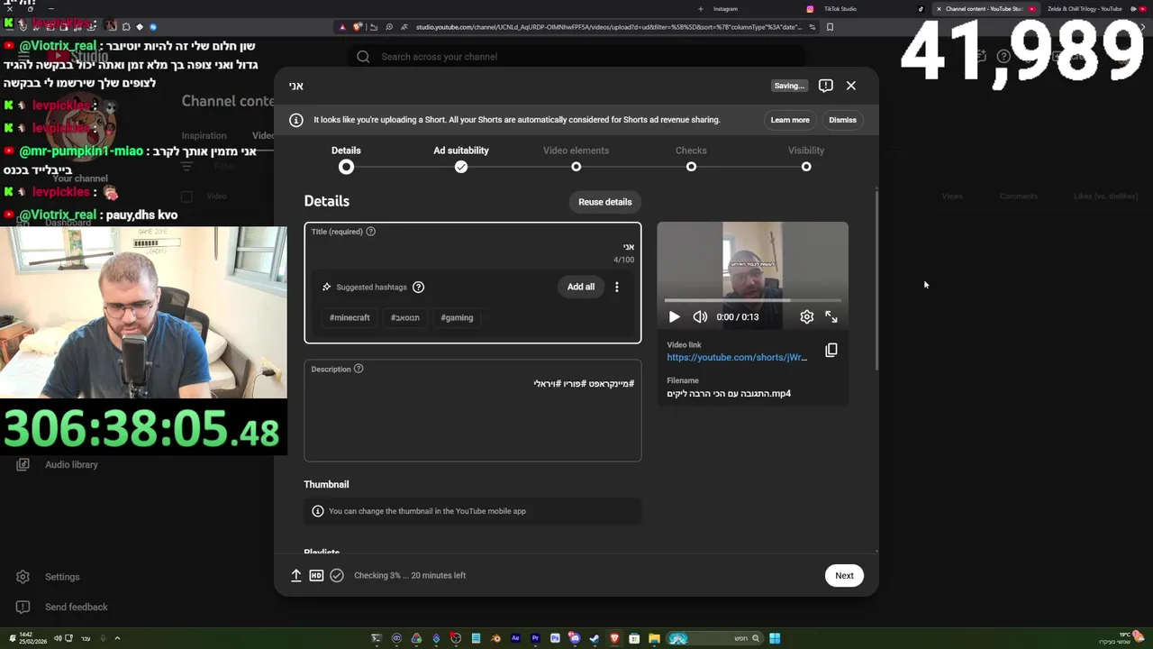Viewport: 1153px width, 649px height.
Task: Dismiss the Shorts banner
Action: tap(842, 120)
